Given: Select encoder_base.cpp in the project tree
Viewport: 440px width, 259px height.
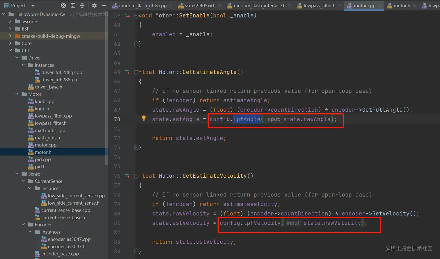Looking at the screenshot, I should click(60, 254).
